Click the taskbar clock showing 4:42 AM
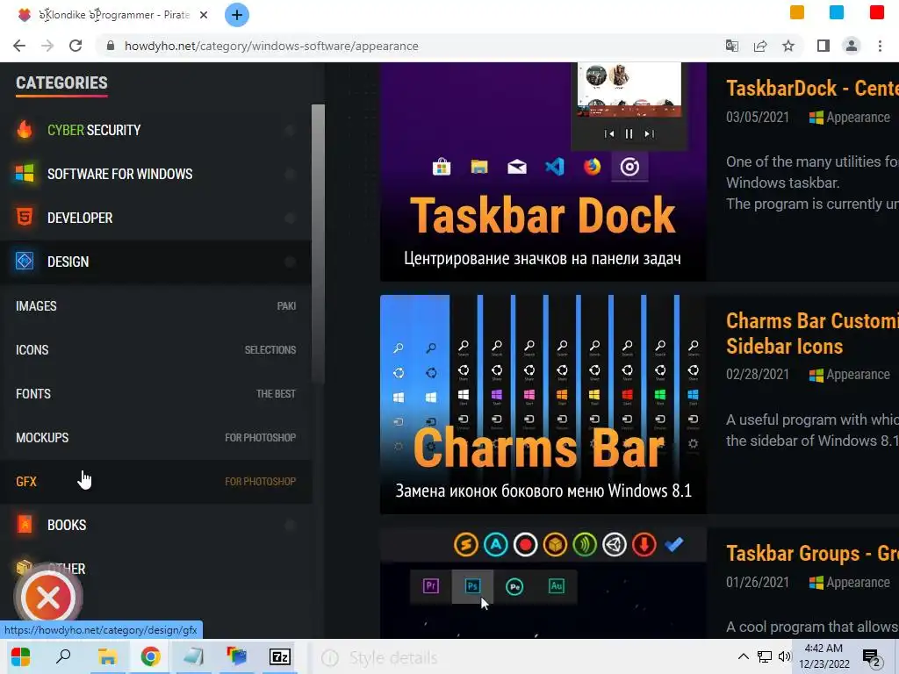The height and width of the screenshot is (674, 899). pyautogui.click(x=823, y=656)
